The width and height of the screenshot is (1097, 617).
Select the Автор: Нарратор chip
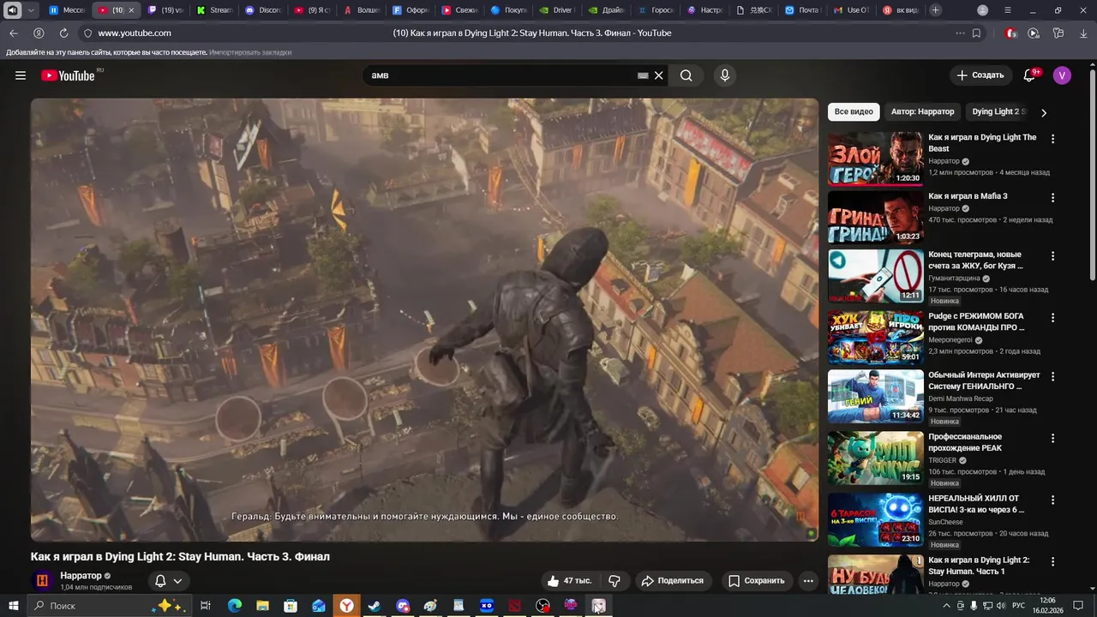point(922,111)
